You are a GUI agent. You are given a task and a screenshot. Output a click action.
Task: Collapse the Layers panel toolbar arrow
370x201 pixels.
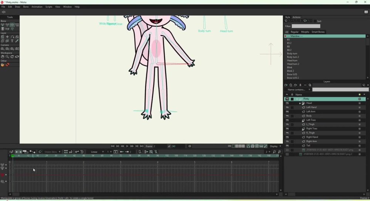coord(368,85)
